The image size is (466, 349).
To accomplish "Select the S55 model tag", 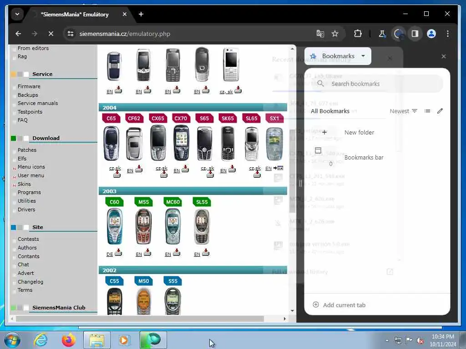I will pyautogui.click(x=172, y=281).
